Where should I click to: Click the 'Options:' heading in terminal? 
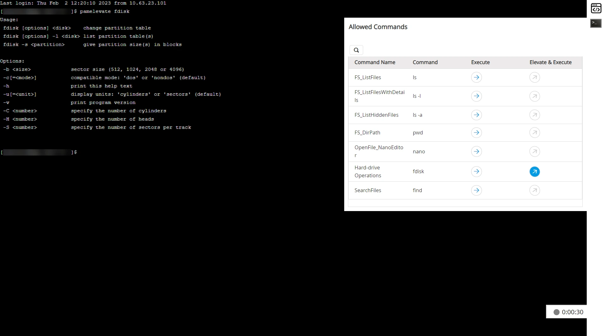click(x=12, y=61)
